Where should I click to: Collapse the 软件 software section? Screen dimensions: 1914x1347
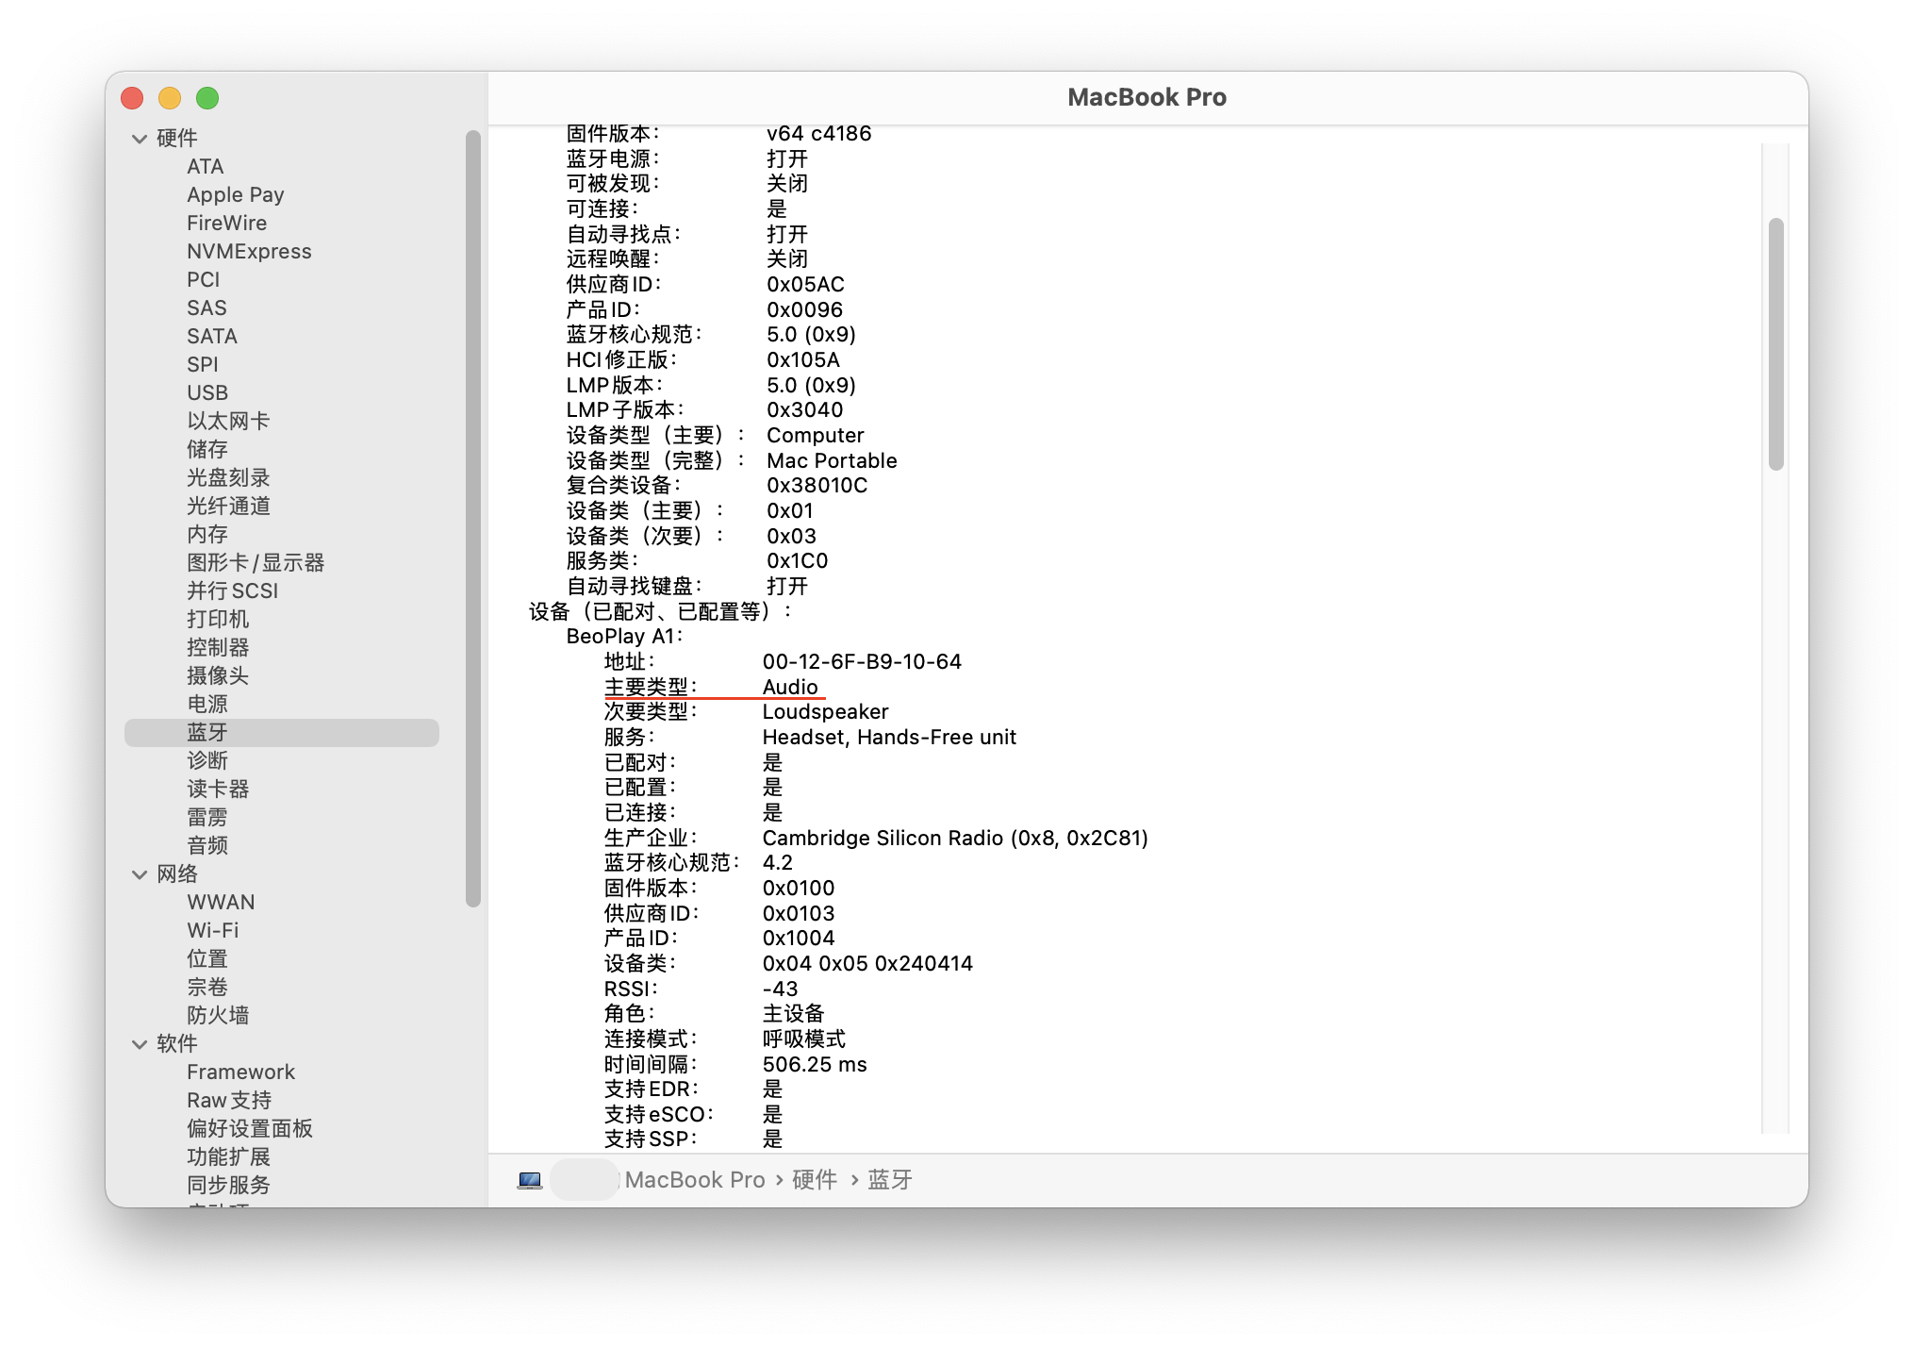[140, 1044]
